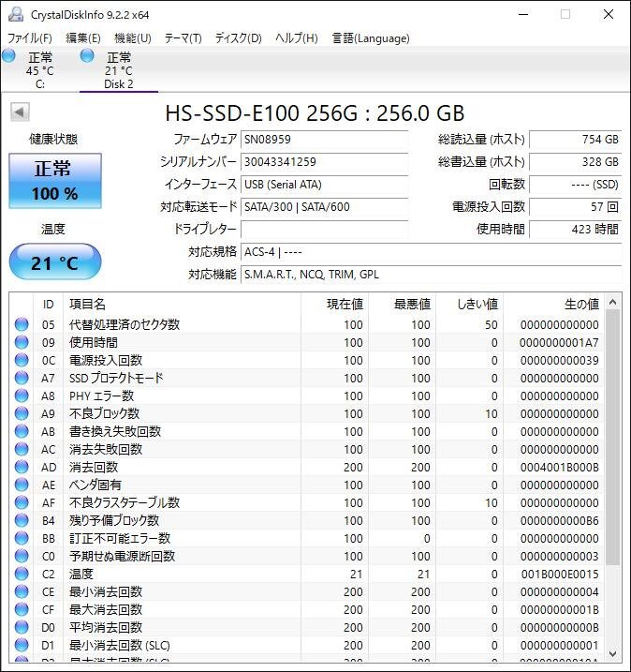The image size is (631, 672).
Task: Click the transfer mode field SATA/300 | SATA/600
Action: pos(324,207)
